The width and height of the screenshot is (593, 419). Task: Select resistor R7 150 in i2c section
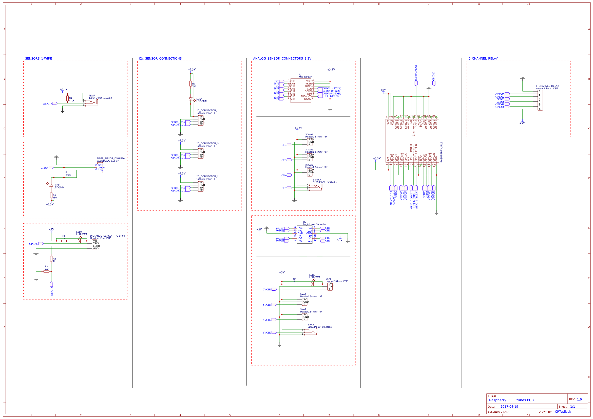coord(191,84)
